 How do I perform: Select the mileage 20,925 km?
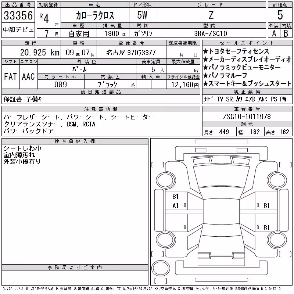[40, 53]
